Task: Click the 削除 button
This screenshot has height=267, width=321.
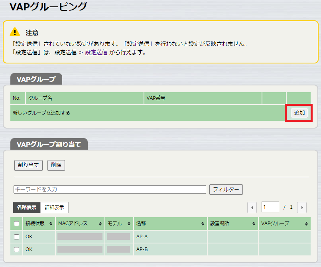Action: (56, 165)
